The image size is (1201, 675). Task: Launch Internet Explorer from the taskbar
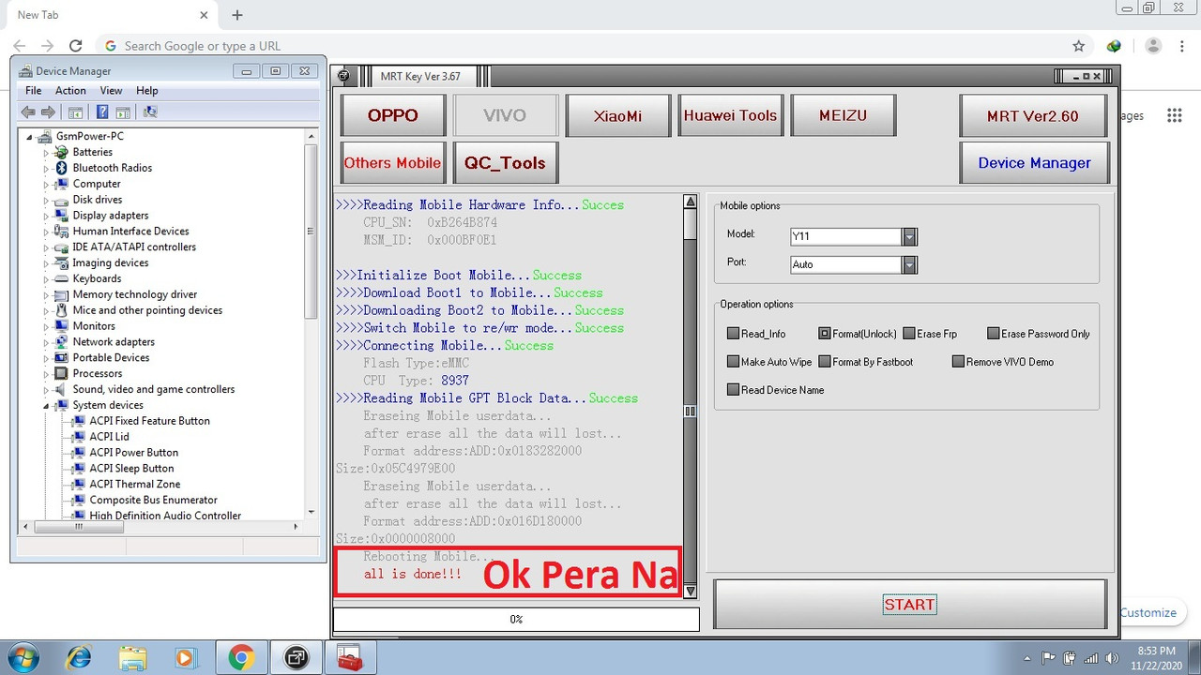coord(79,658)
